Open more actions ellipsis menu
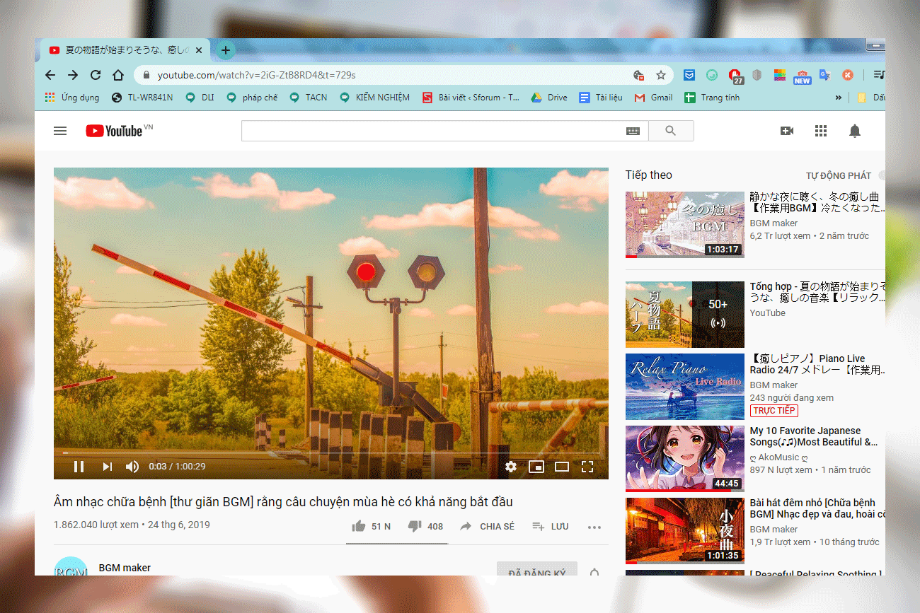 pos(594,527)
